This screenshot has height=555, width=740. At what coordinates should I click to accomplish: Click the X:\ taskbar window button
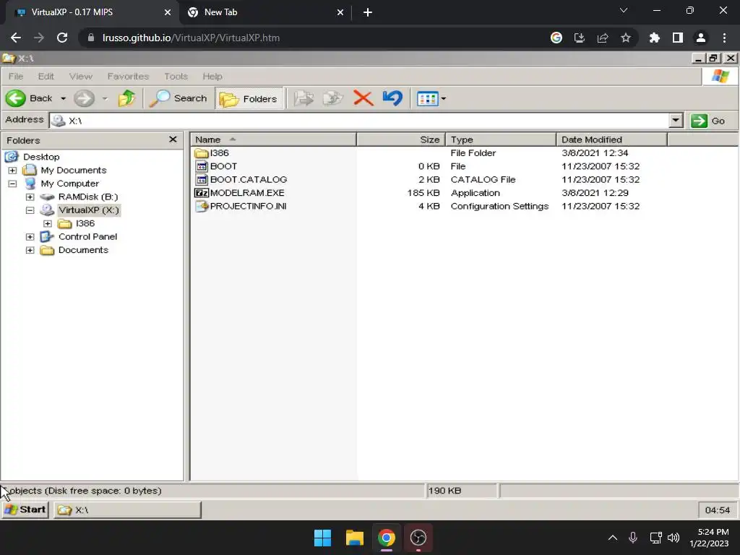point(127,510)
